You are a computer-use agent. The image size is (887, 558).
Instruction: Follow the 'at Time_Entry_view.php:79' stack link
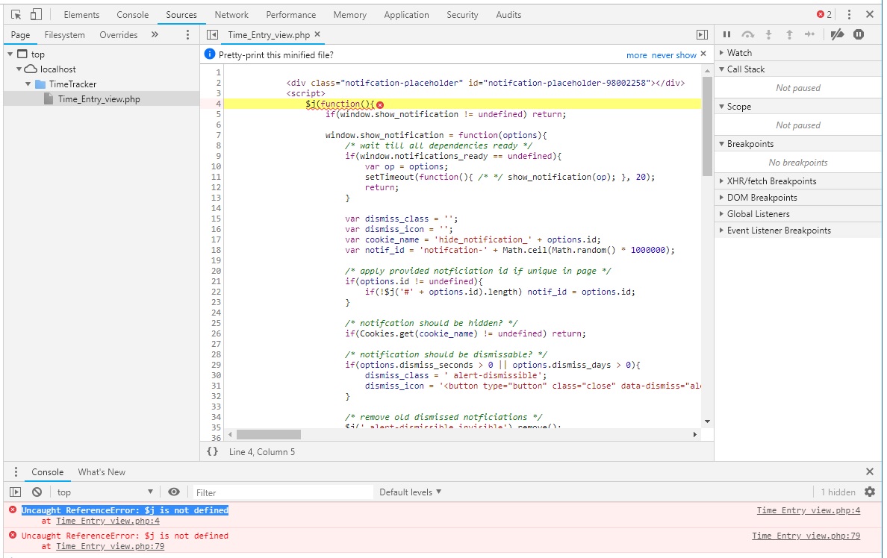pyautogui.click(x=111, y=547)
